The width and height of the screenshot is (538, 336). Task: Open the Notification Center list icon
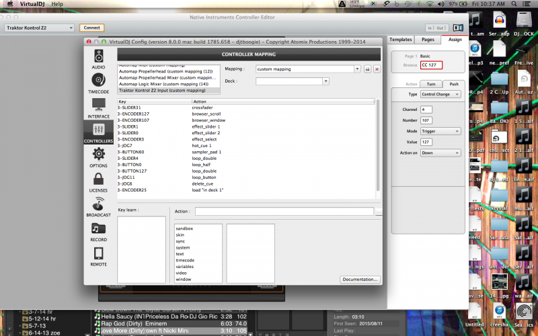coord(526,4)
